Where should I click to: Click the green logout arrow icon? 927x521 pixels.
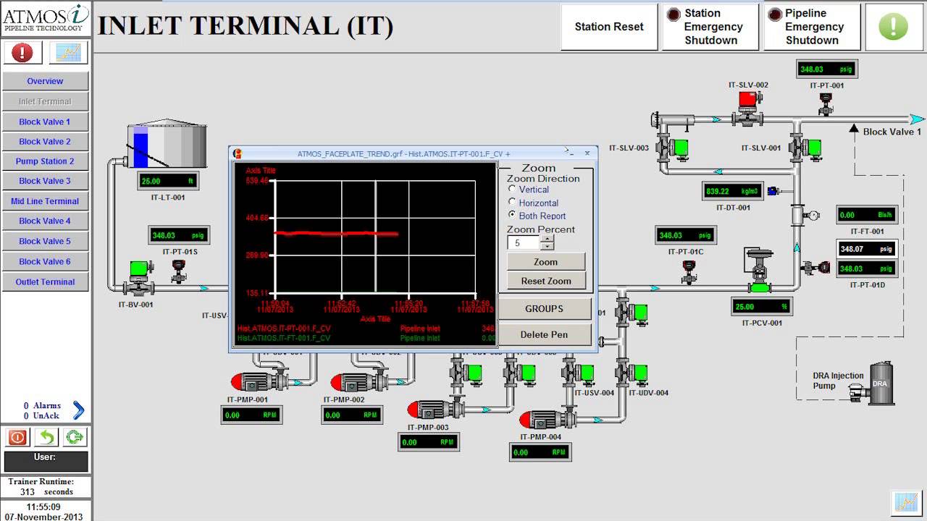[x=75, y=437]
